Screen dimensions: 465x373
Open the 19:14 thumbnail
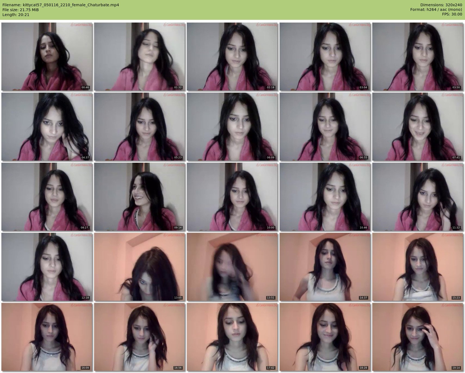[x=417, y=337]
